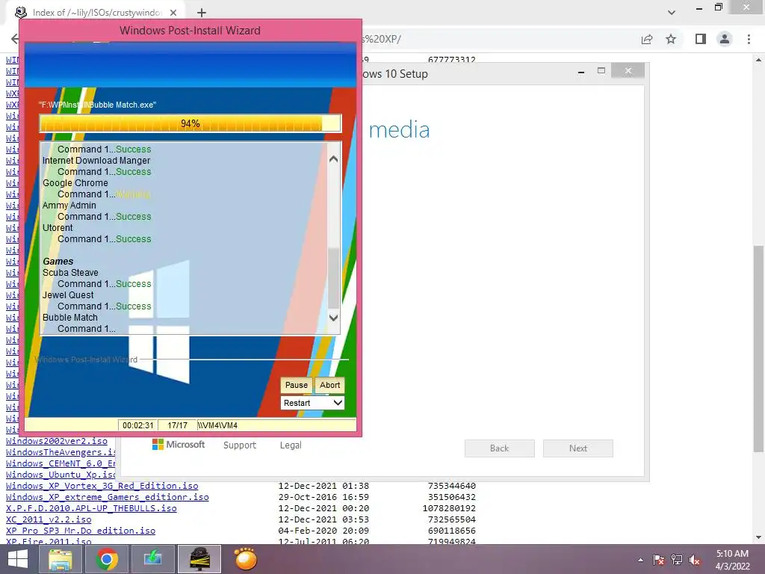The width and height of the screenshot is (765, 574).
Task: Bookmark this page with the star icon
Action: 671,39
